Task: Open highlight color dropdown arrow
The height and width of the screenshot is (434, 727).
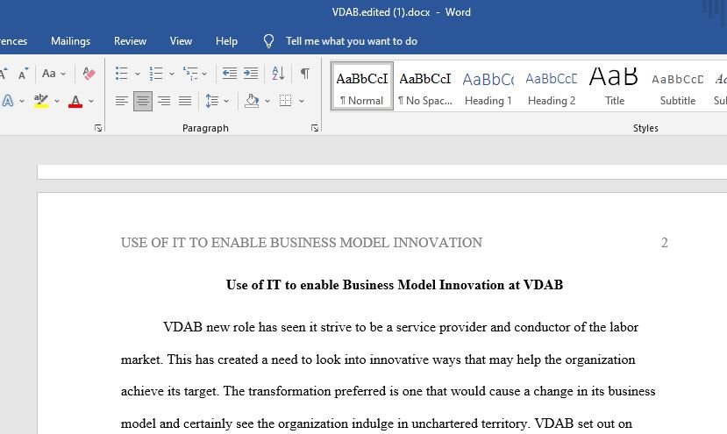Action: tap(57, 101)
